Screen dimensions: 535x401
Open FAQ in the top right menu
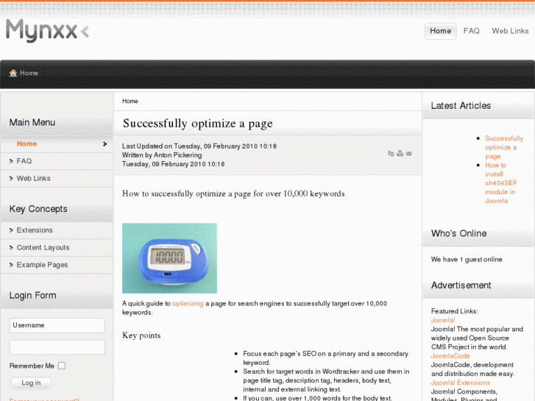coord(471,31)
